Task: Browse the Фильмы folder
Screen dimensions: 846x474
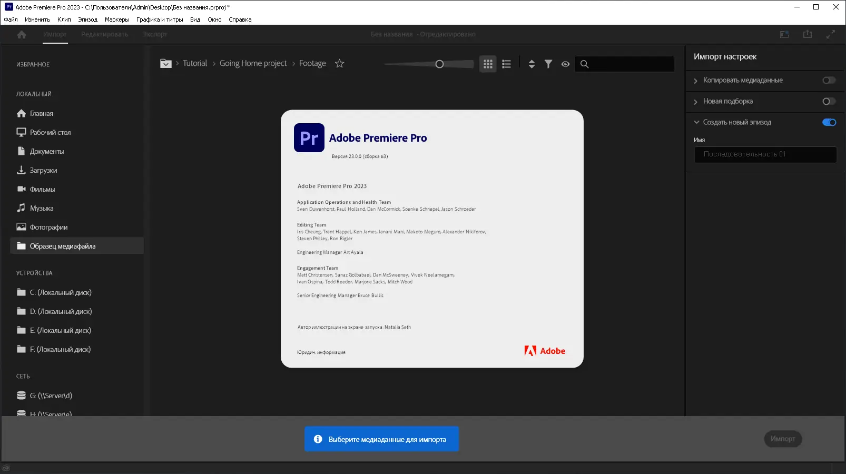Action: point(77,189)
